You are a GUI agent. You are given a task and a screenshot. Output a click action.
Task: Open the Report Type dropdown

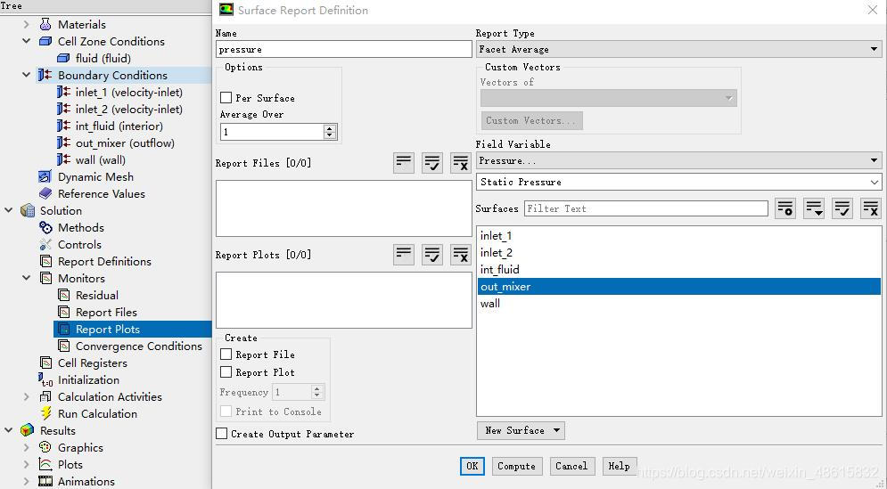pos(678,49)
